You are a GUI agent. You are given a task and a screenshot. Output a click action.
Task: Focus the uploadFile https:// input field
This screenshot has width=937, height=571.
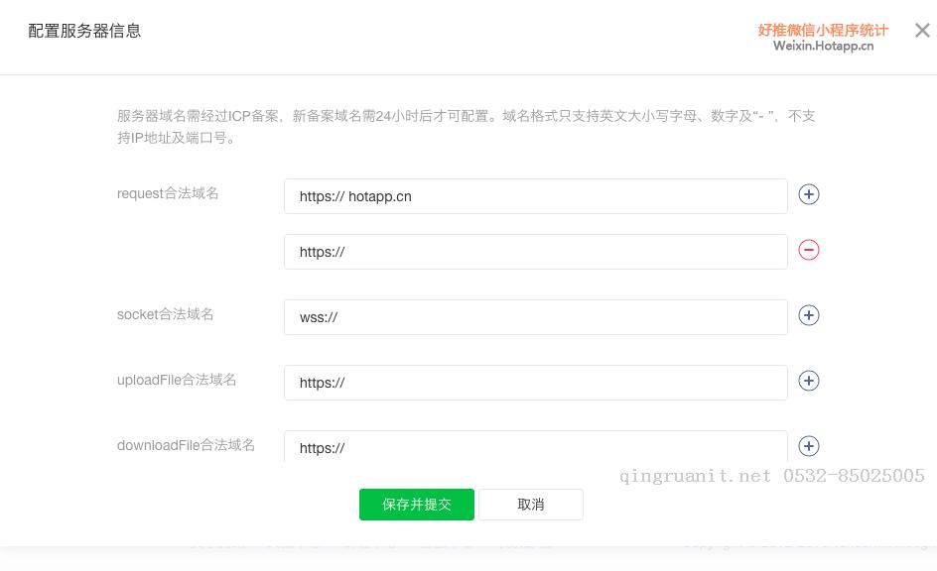tap(536, 383)
